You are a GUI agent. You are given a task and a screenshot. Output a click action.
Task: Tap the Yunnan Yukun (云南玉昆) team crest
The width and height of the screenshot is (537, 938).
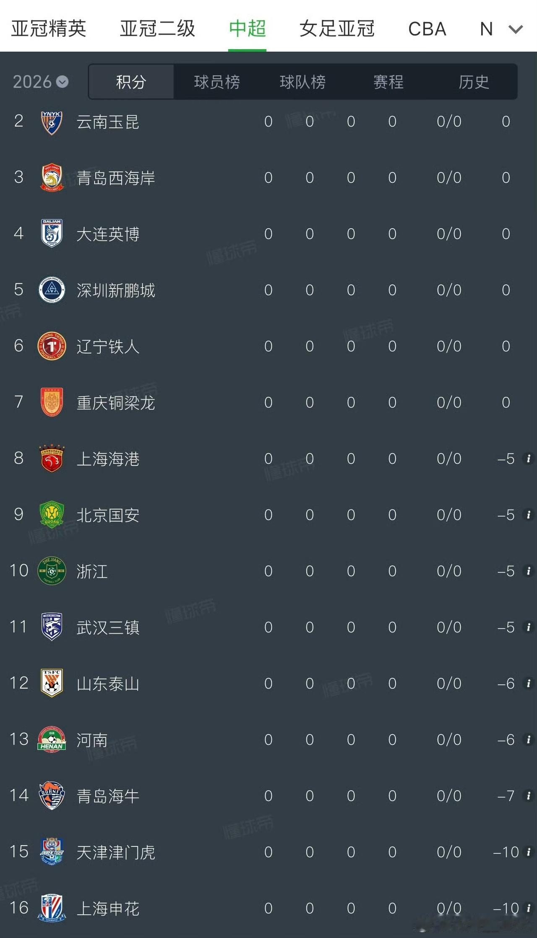tap(52, 122)
